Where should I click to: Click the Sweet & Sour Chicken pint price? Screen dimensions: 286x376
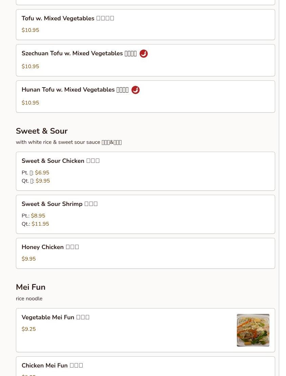tap(42, 173)
